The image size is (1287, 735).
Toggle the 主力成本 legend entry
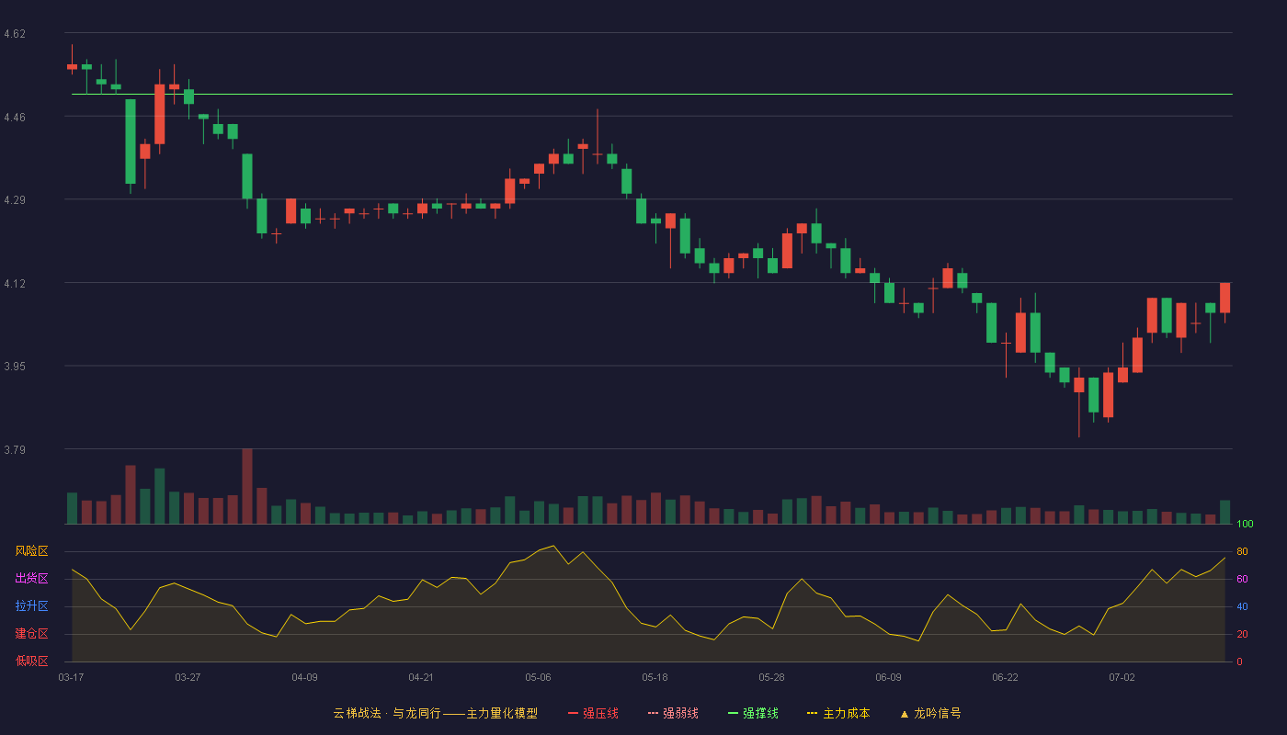pyautogui.click(x=838, y=713)
